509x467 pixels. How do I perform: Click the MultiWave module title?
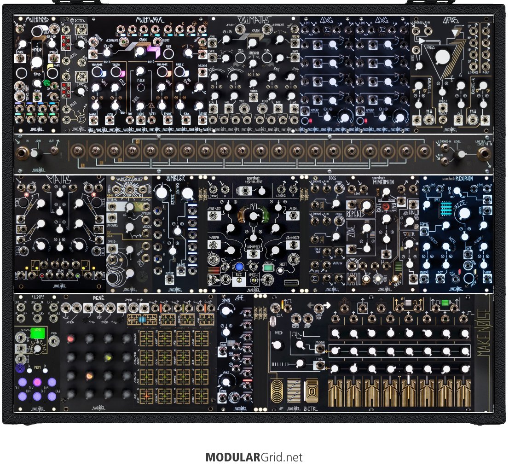(150, 20)
